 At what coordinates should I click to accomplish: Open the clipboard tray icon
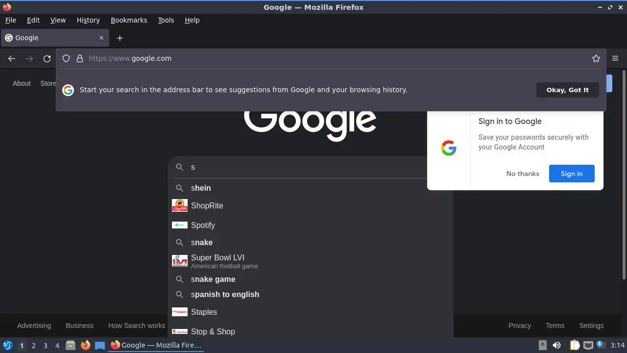575,345
